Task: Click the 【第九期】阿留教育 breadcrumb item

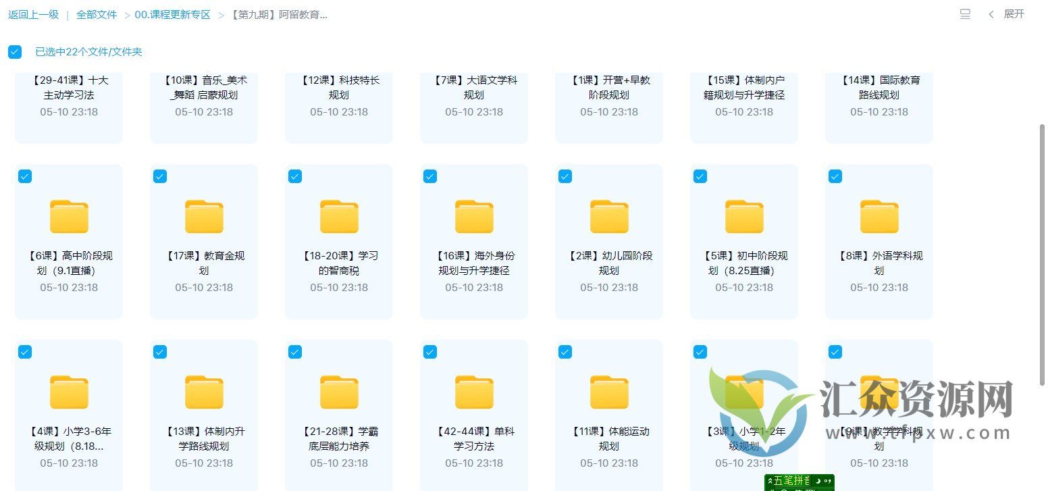Action: pyautogui.click(x=278, y=14)
